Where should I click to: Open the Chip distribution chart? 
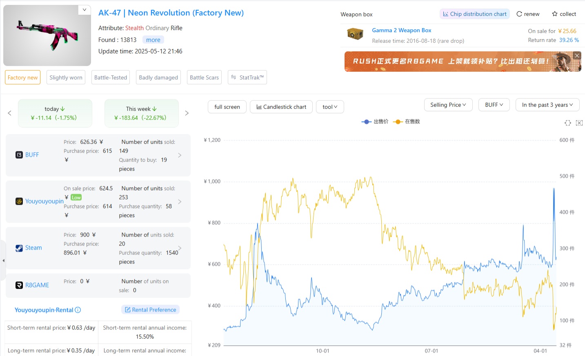coord(474,14)
